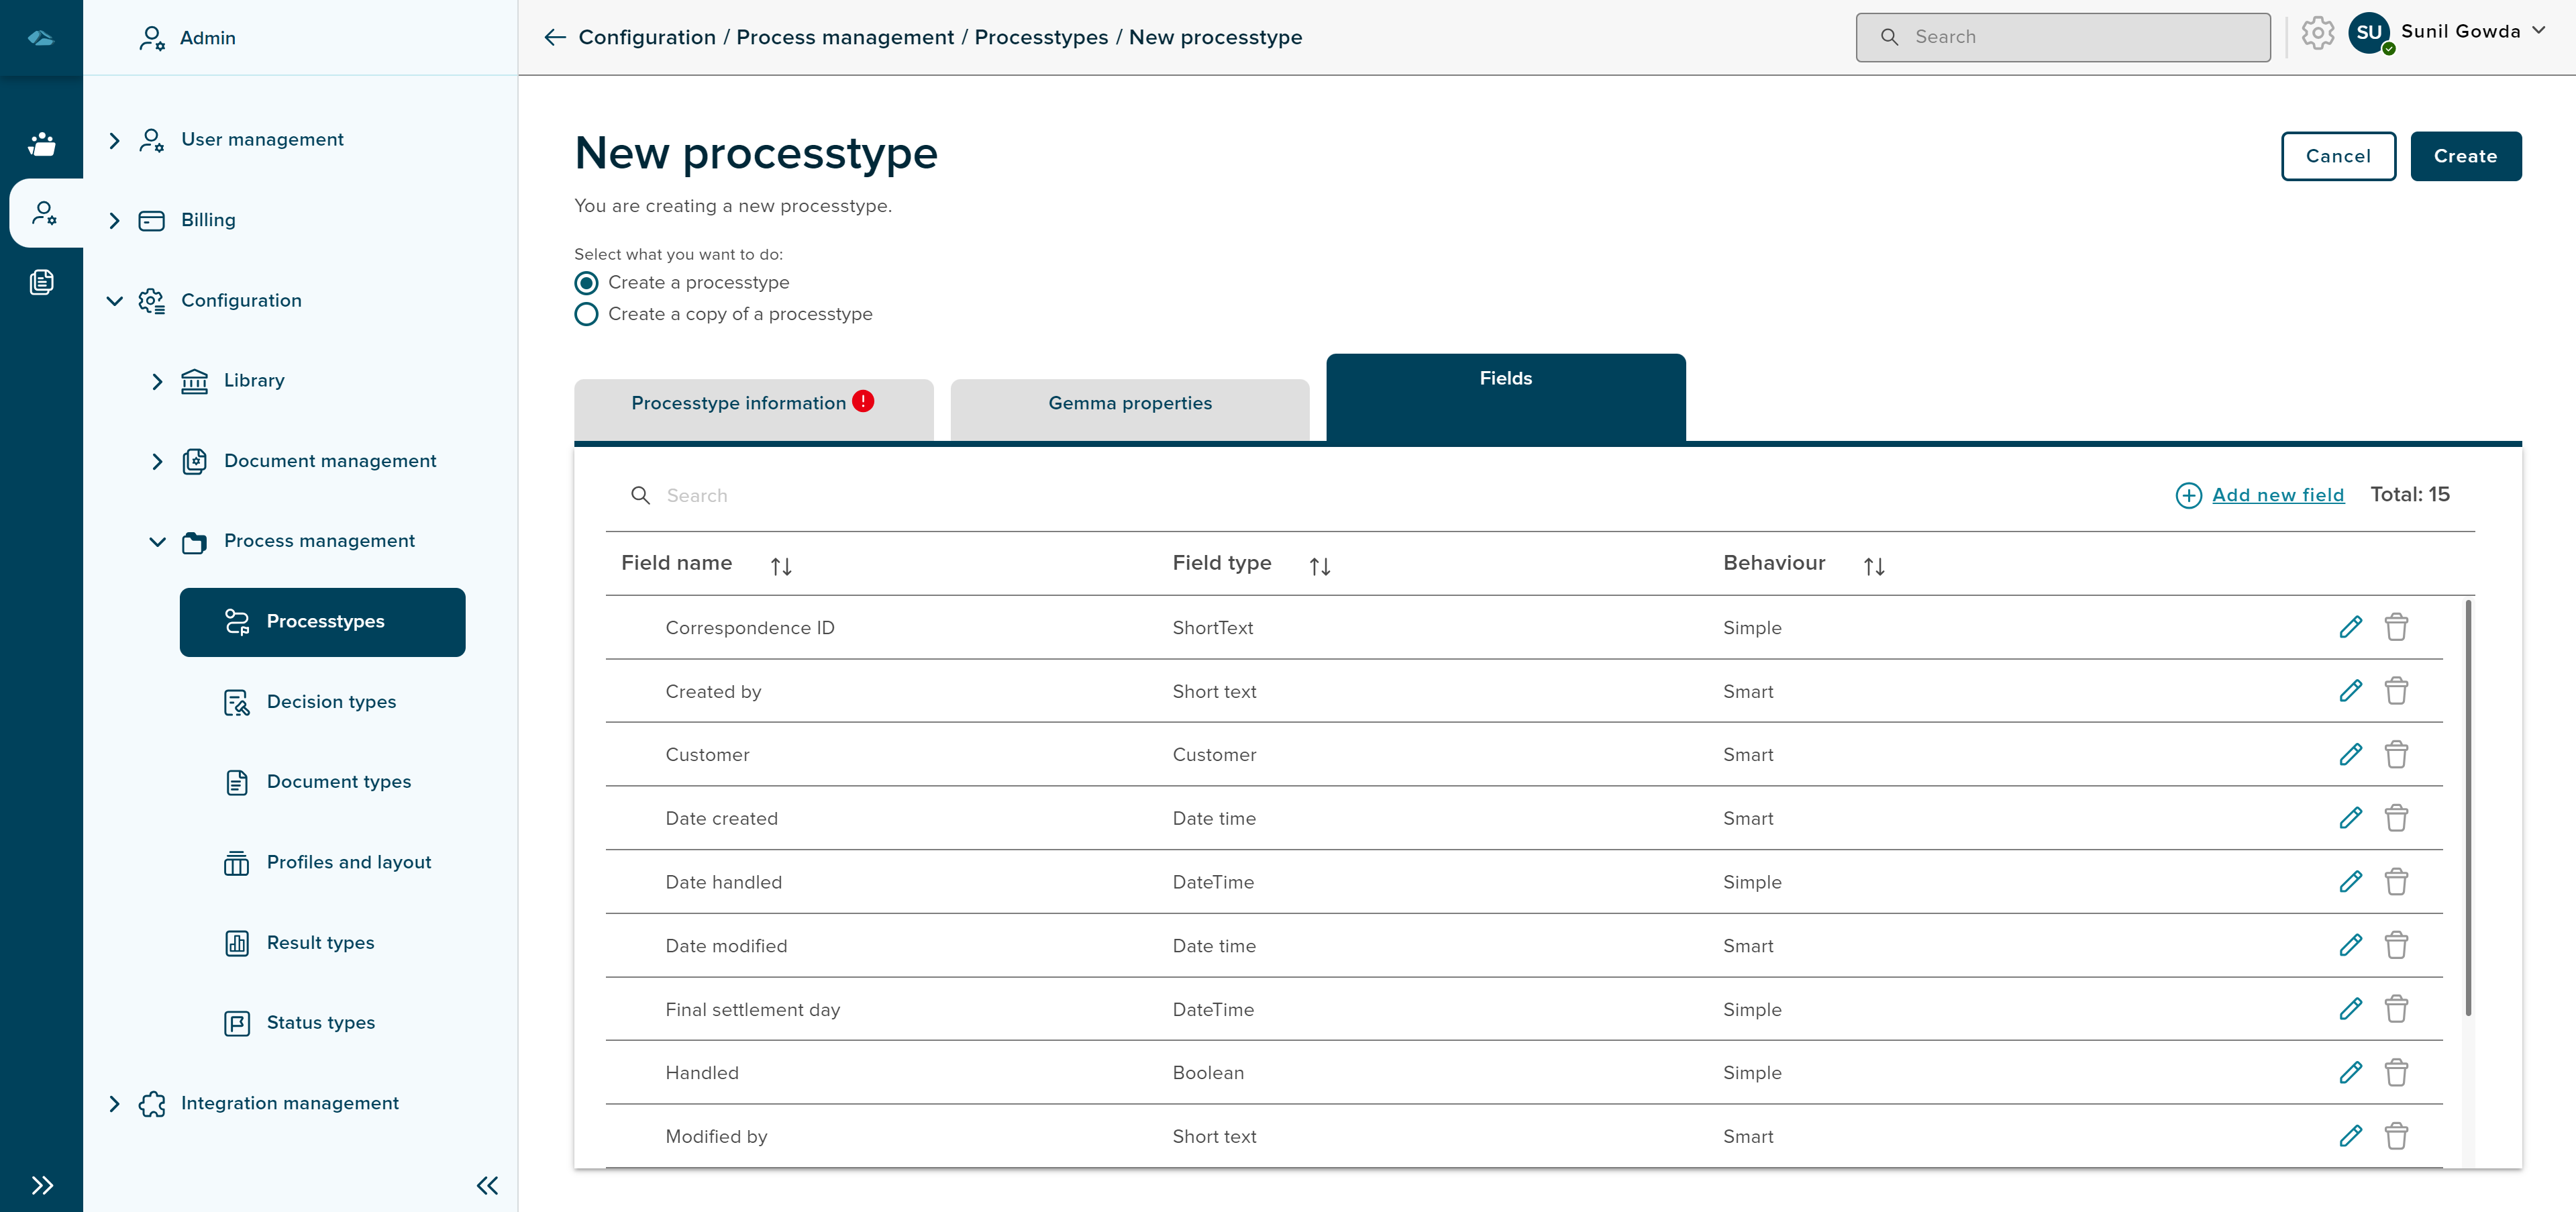Sort by Field name column arrows
This screenshot has width=2576, height=1212.
click(x=781, y=566)
